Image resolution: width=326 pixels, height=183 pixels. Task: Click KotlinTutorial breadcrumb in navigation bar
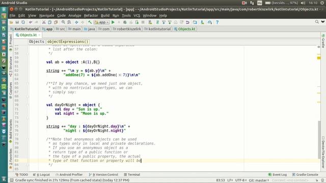(24, 29)
